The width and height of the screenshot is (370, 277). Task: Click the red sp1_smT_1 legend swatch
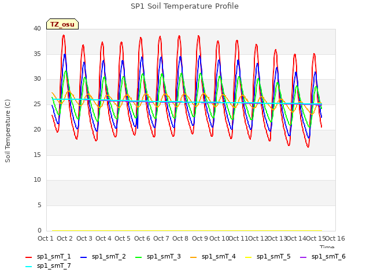pos(28,257)
